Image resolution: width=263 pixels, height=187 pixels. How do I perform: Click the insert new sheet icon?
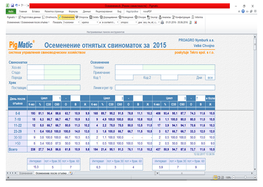[71, 173]
